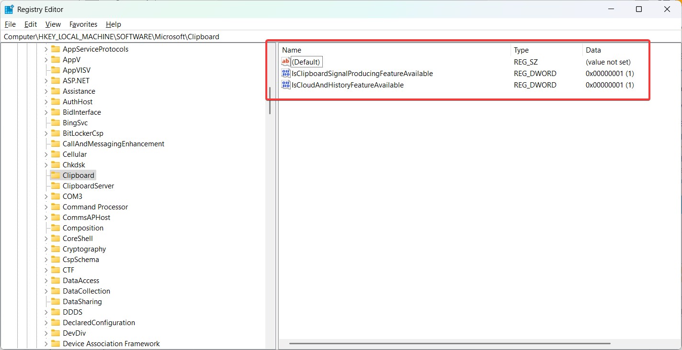Image resolution: width=682 pixels, height=350 pixels.
Task: Click the Registry Editor app icon in title bar
Action: tap(9, 9)
